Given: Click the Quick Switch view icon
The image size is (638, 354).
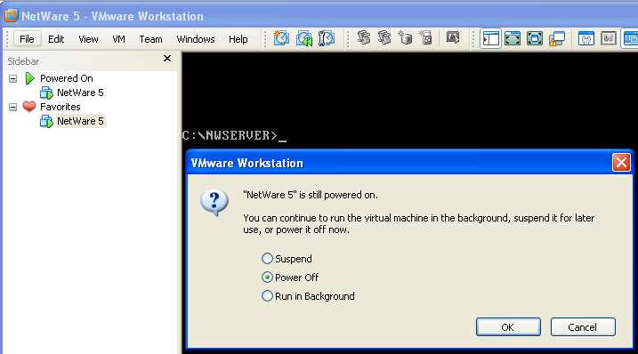Looking at the screenshot, I should (513, 38).
